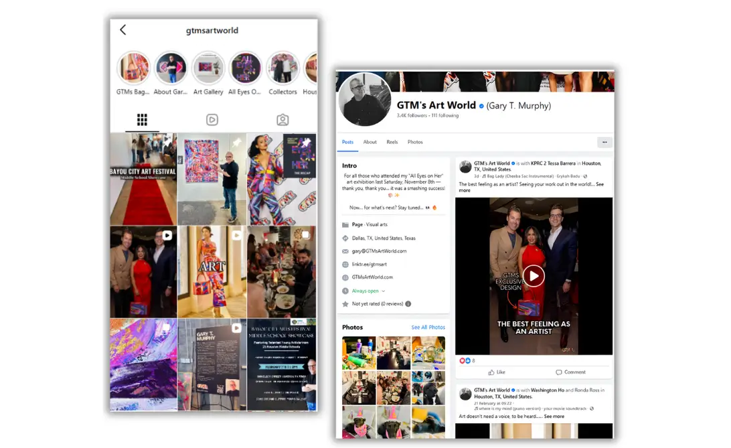Image resolution: width=731 pixels, height=448 pixels.
Task: Click the Facebook page profile picture
Action: tap(365, 99)
